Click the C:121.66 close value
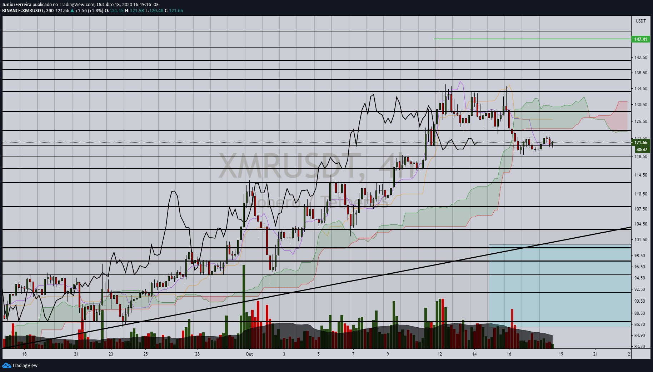The image size is (653, 372). click(174, 11)
